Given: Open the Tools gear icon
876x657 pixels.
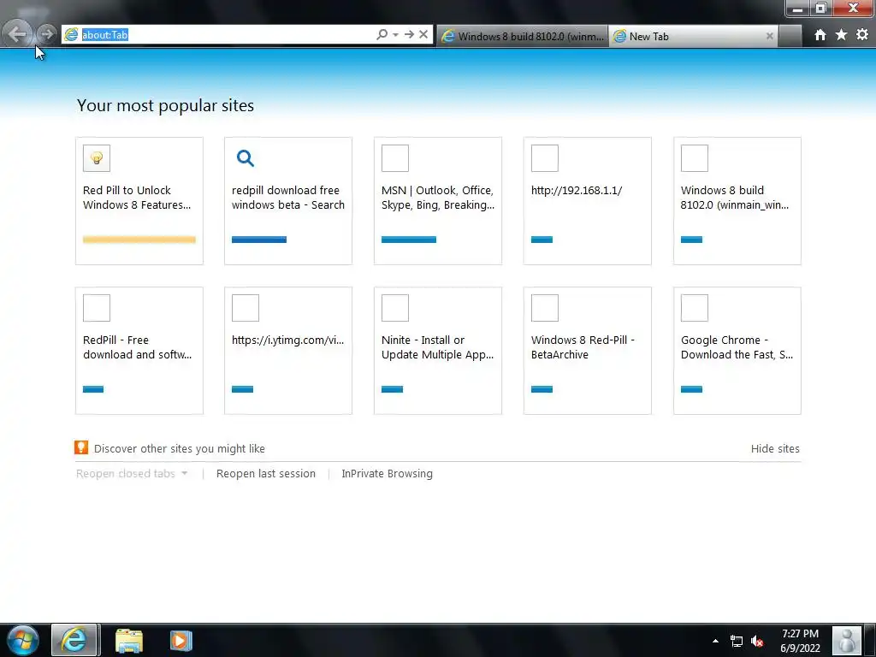Looking at the screenshot, I should click(862, 35).
